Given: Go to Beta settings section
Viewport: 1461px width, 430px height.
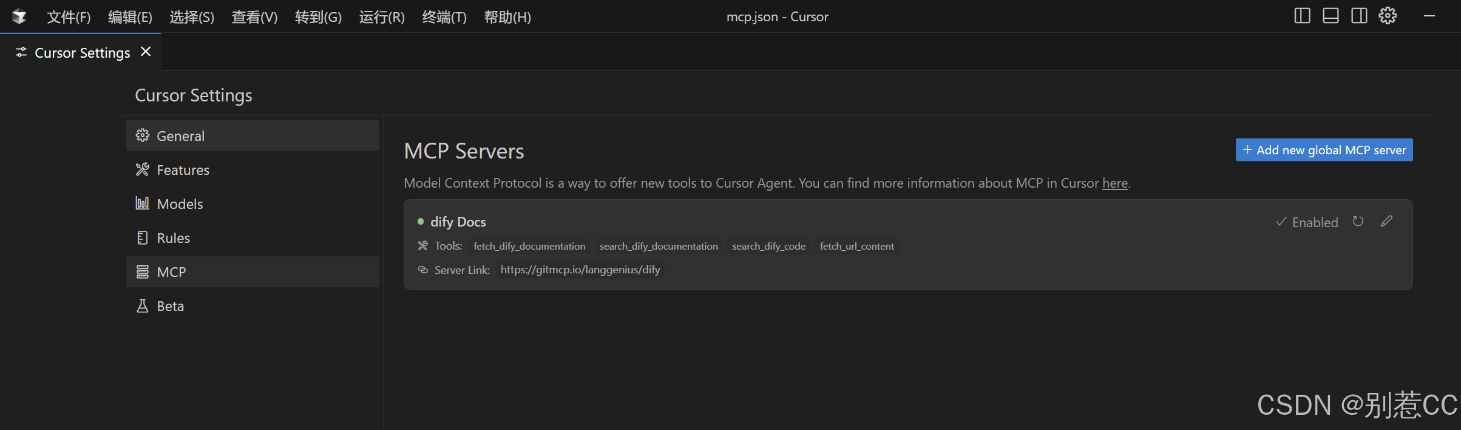Looking at the screenshot, I should tap(253, 305).
